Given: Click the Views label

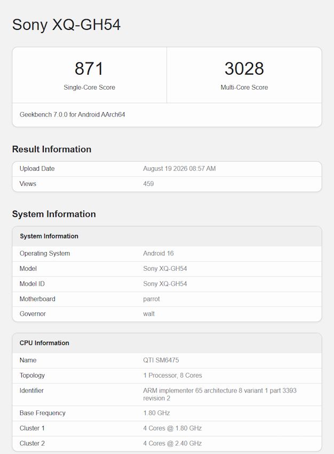Looking at the screenshot, I should (x=28, y=184).
